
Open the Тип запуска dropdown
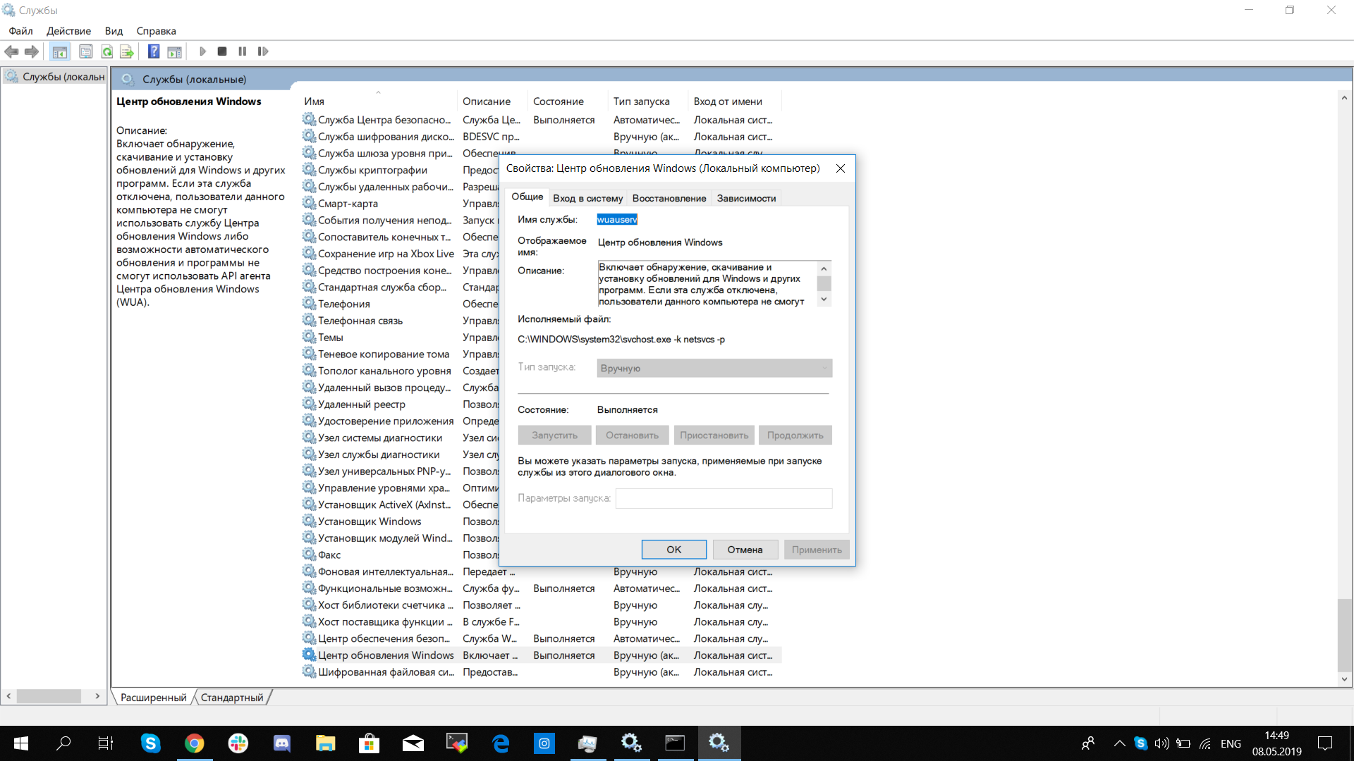[714, 369]
